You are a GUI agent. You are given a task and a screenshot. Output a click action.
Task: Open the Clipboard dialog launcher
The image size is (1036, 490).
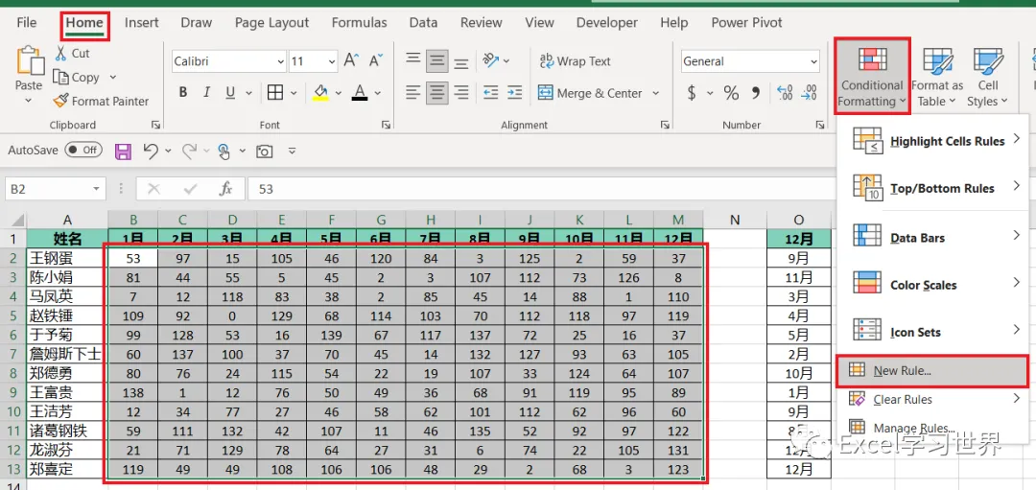(155, 125)
